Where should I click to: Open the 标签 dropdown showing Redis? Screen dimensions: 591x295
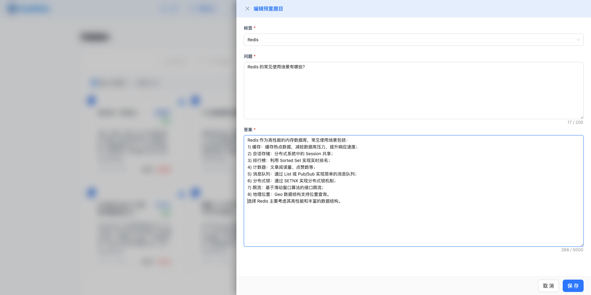[x=409, y=40]
